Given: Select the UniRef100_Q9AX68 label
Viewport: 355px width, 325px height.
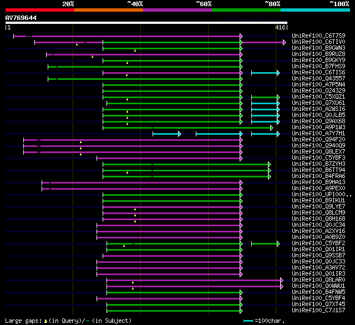Looking at the screenshot, I should pos(318,121).
